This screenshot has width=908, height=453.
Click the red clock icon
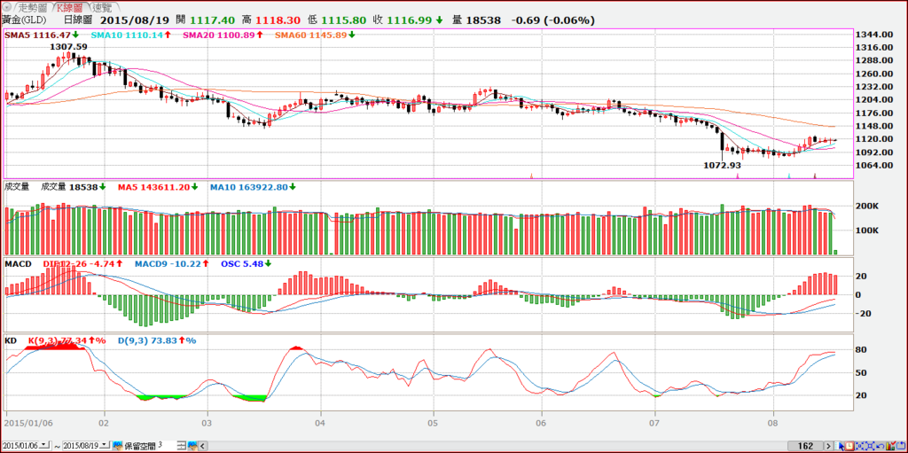(x=849, y=446)
